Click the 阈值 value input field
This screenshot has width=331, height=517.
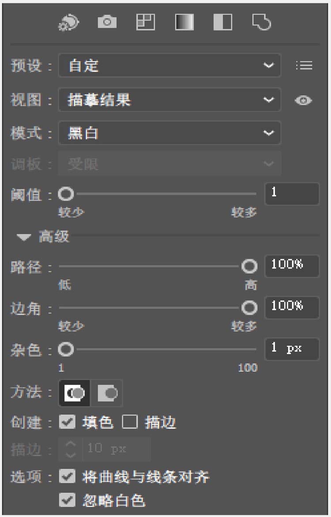coord(291,193)
